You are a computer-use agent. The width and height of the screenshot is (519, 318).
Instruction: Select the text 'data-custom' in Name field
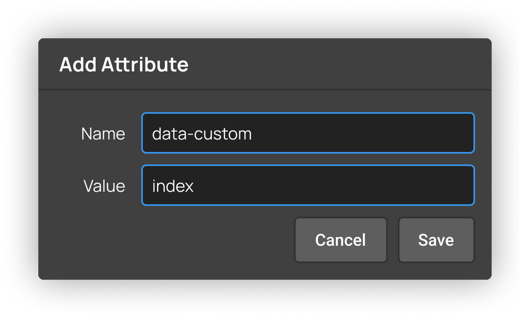click(x=202, y=133)
